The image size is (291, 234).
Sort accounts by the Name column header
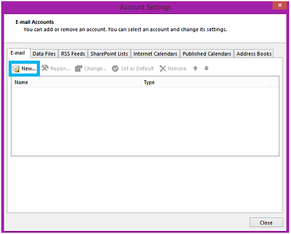point(76,82)
